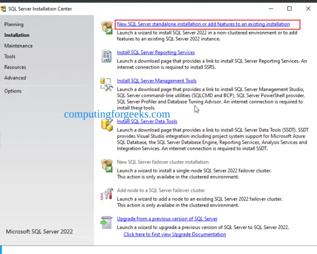The image size is (317, 254).
Task: Open the Tools section
Action: tap(10, 57)
